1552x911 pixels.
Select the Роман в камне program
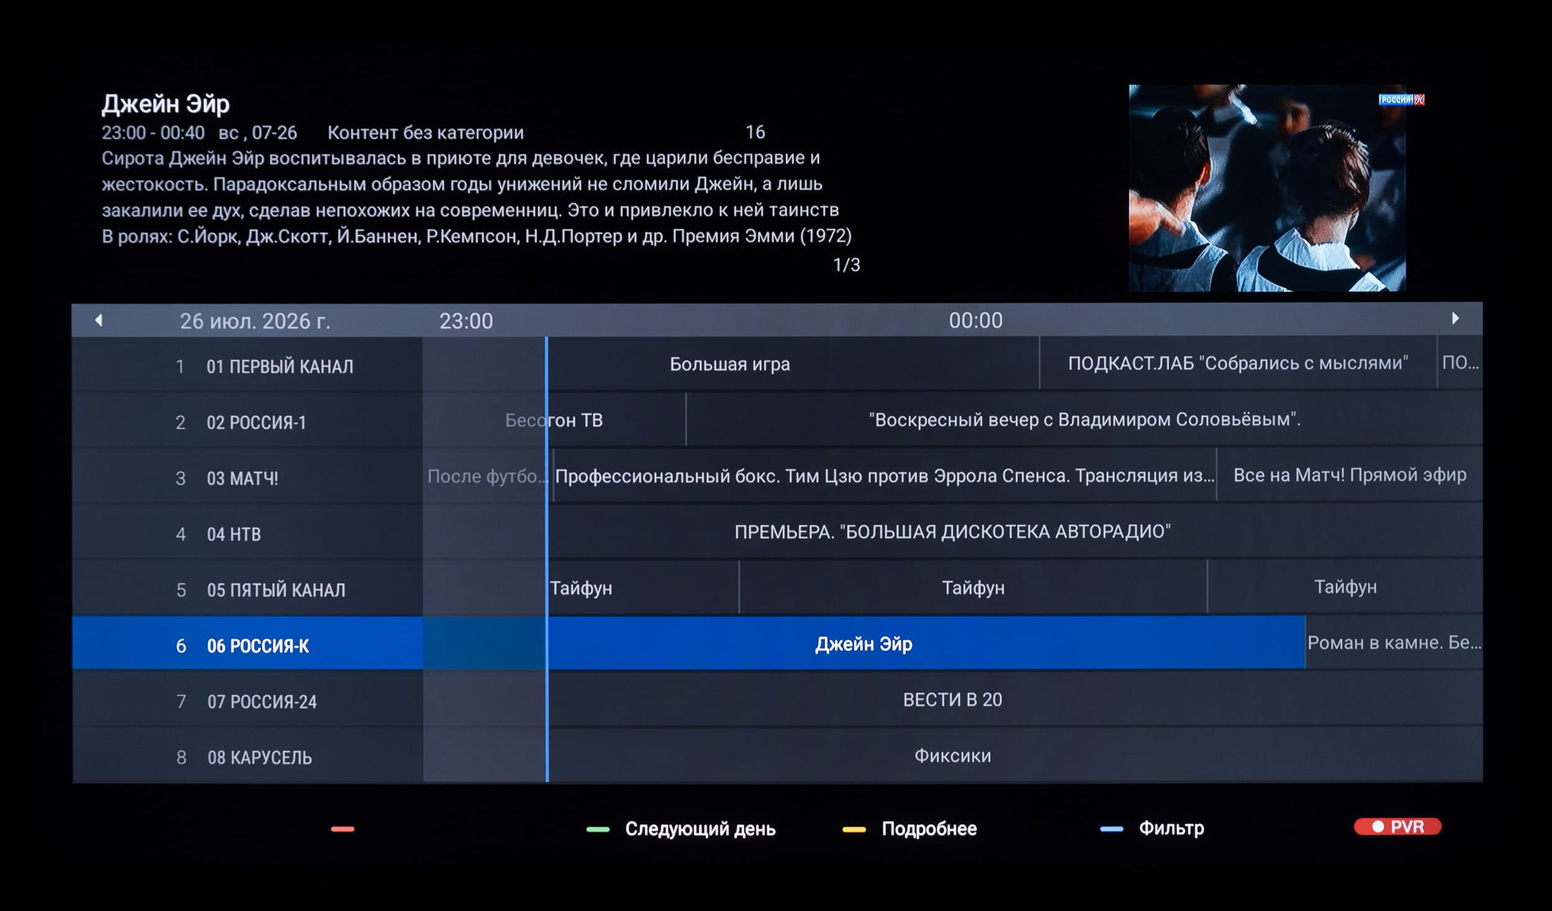(1394, 642)
